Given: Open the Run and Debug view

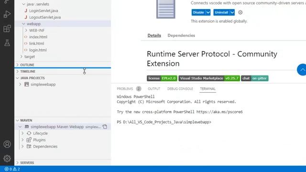Looking at the screenshot, I should [7, 14].
